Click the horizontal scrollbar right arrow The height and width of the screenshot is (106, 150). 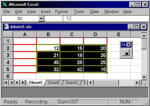(137, 83)
